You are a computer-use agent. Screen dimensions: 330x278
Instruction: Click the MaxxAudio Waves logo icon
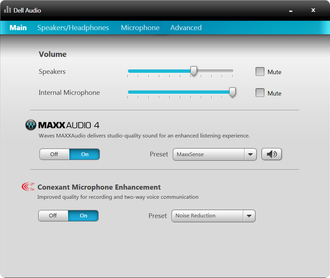click(x=31, y=125)
